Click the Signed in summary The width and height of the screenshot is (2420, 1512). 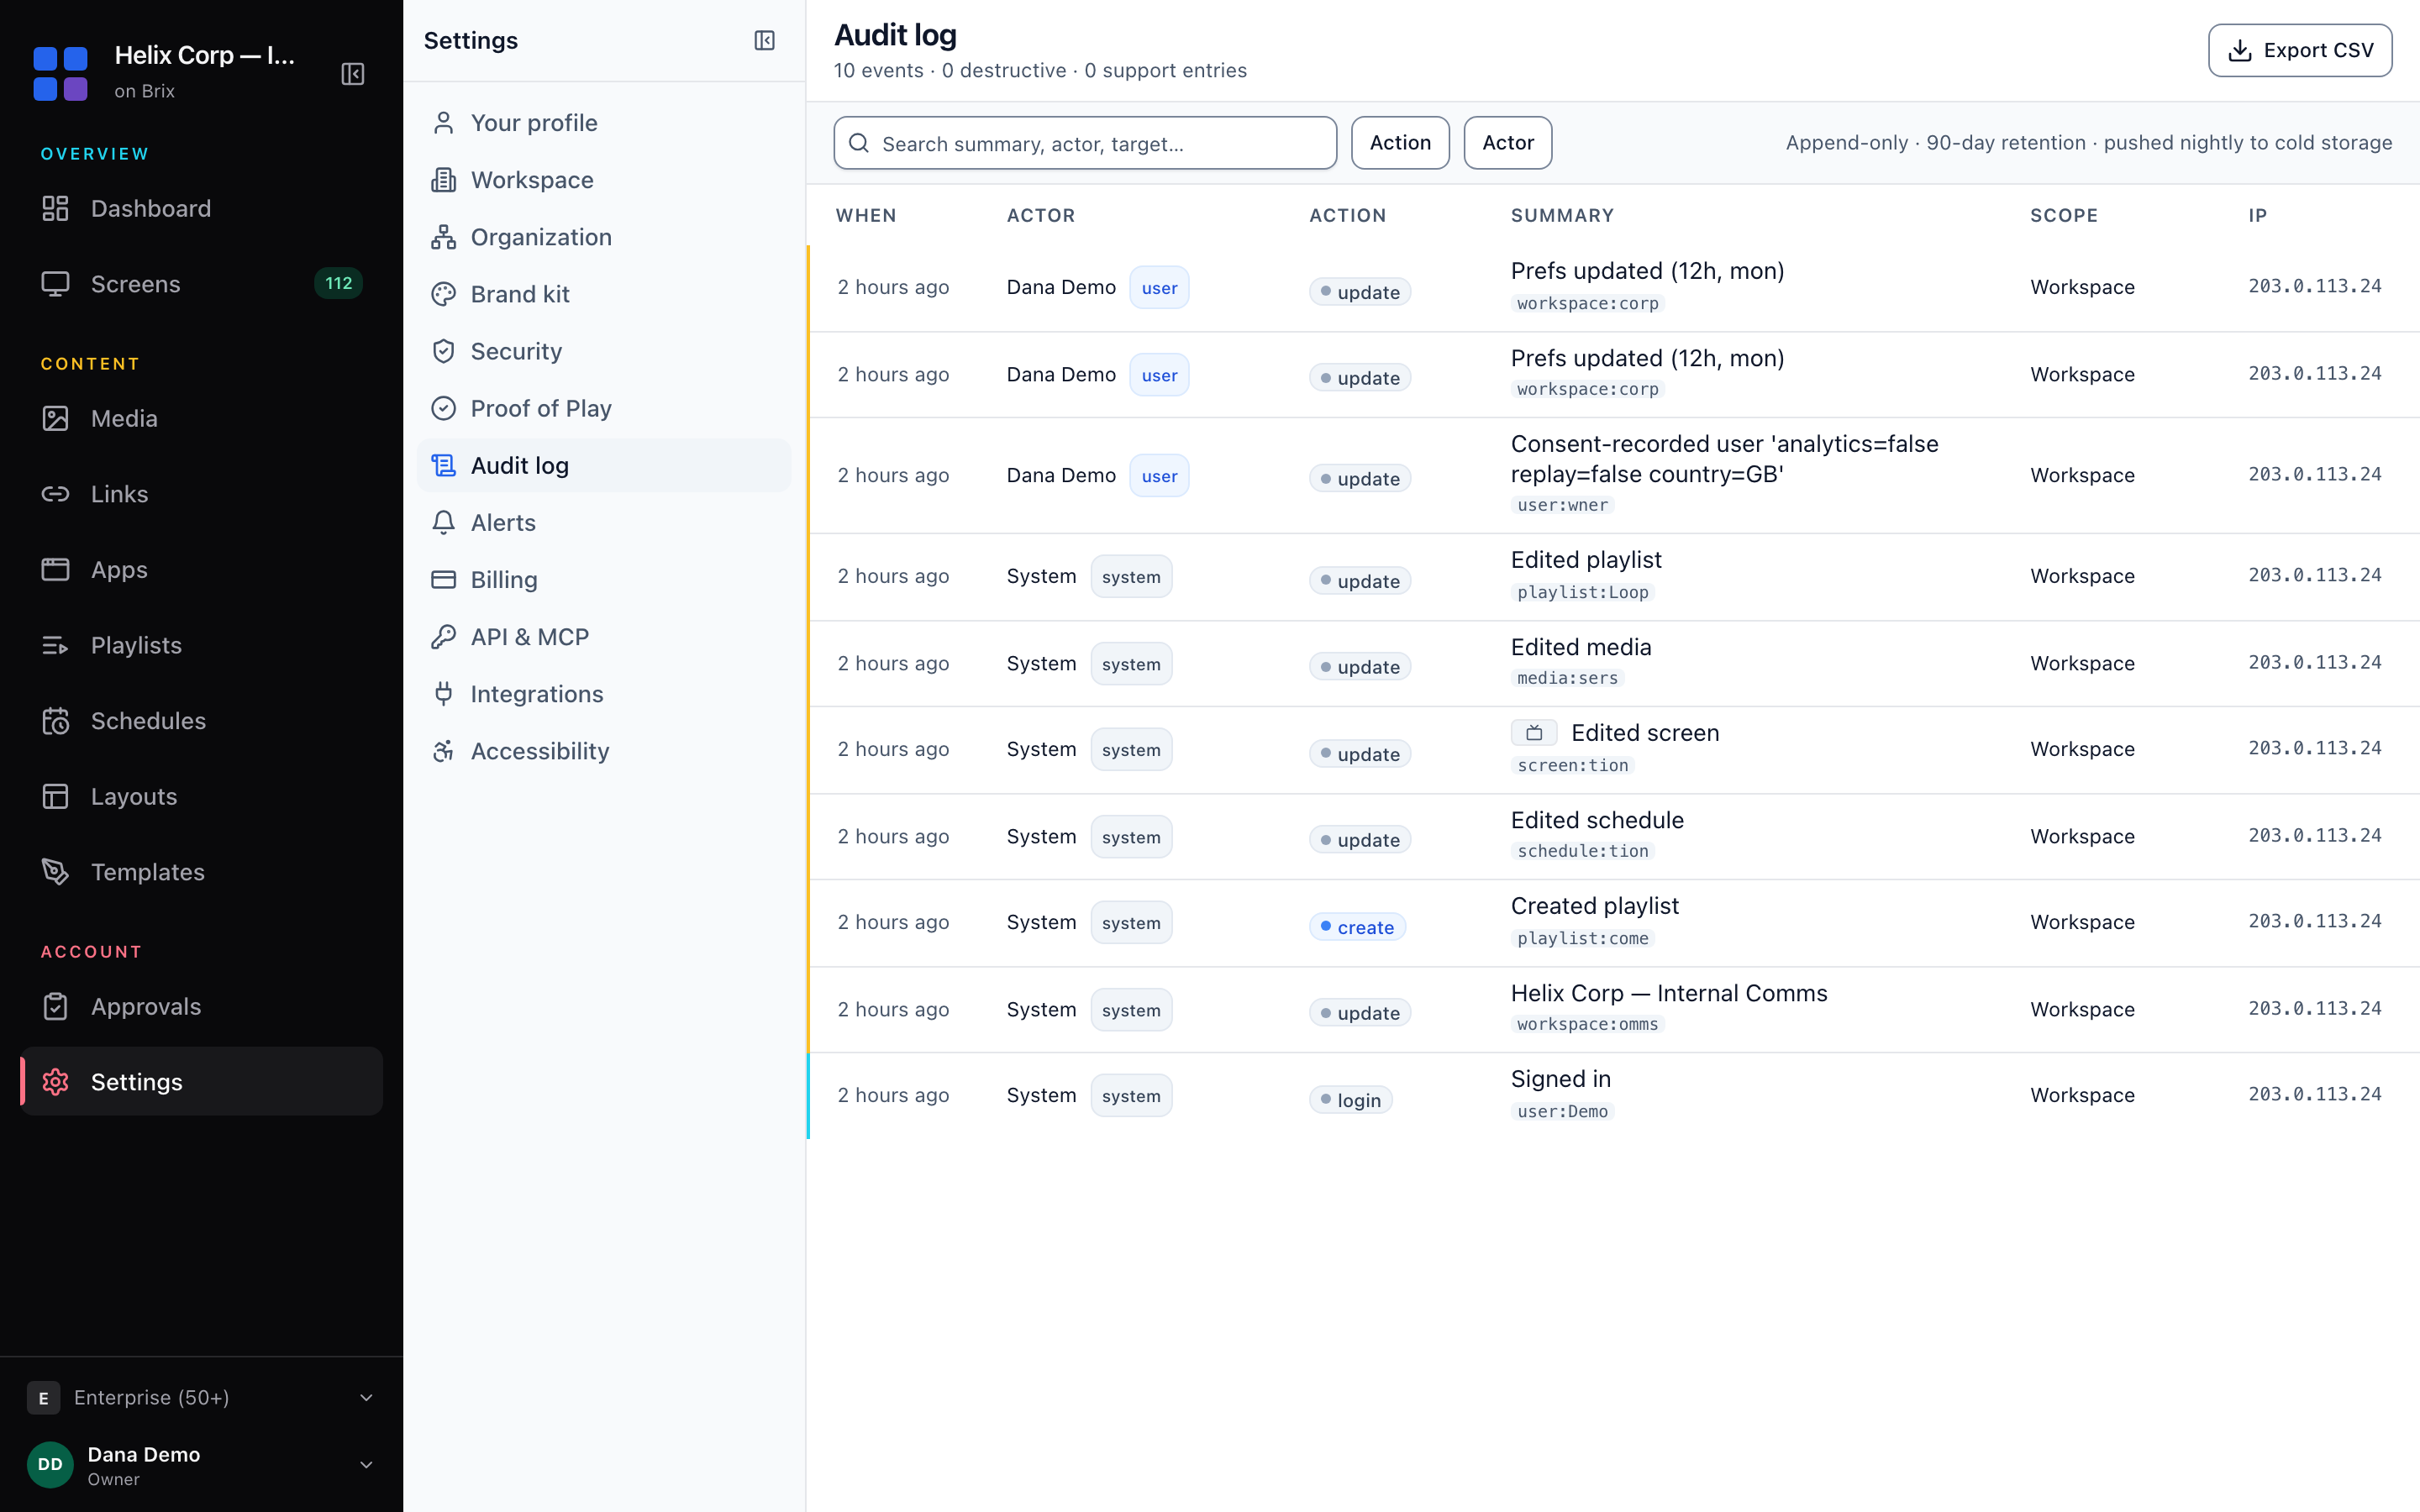pyautogui.click(x=1560, y=1079)
